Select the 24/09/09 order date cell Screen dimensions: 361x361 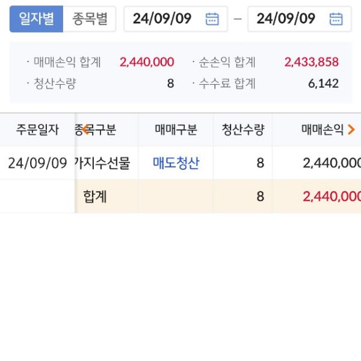point(37,163)
